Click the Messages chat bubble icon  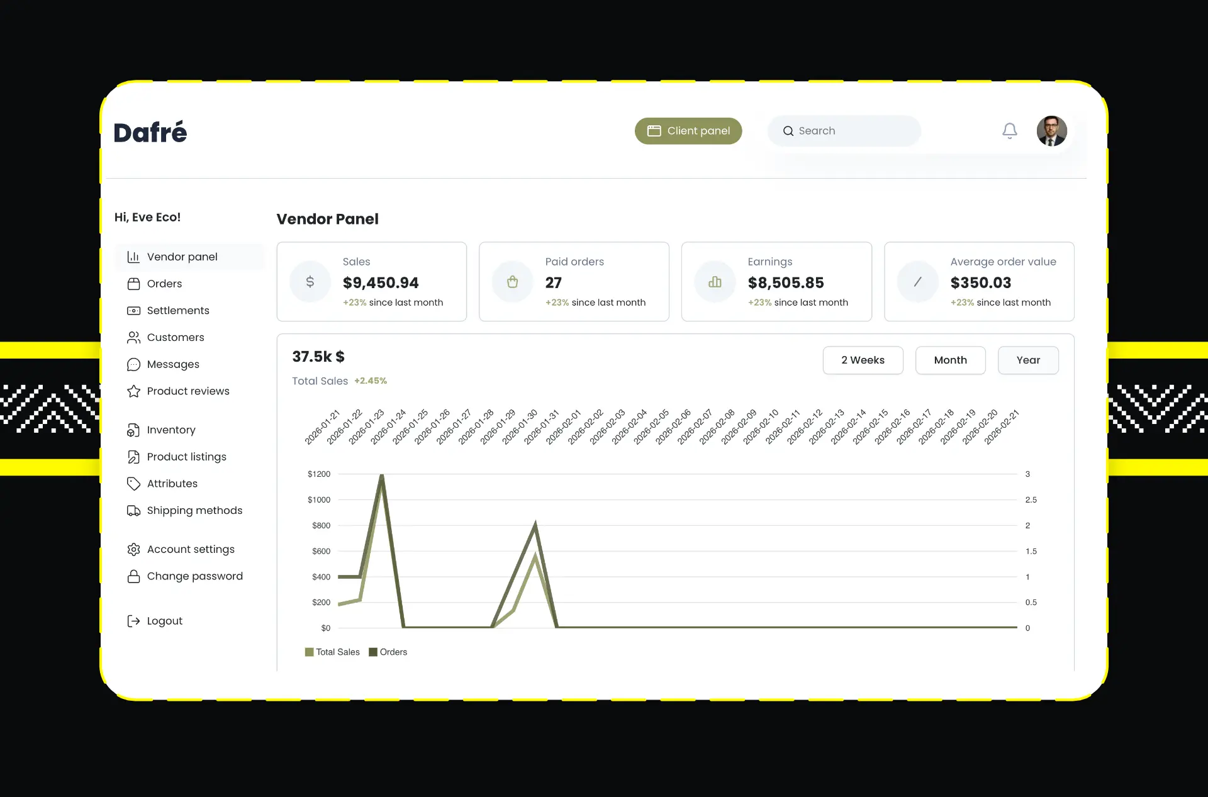click(x=133, y=365)
